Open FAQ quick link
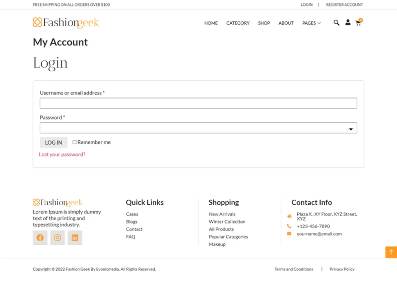397x281 pixels. tap(131, 237)
